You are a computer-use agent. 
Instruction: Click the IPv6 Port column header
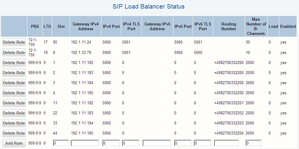[x=183, y=26]
